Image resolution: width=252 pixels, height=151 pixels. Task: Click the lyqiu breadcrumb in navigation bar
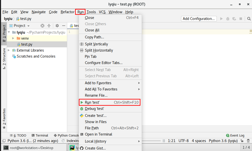tap(8, 19)
